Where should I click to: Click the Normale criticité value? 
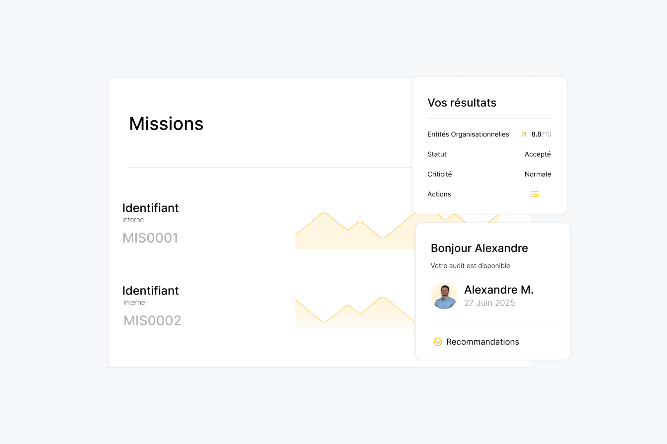tap(537, 174)
